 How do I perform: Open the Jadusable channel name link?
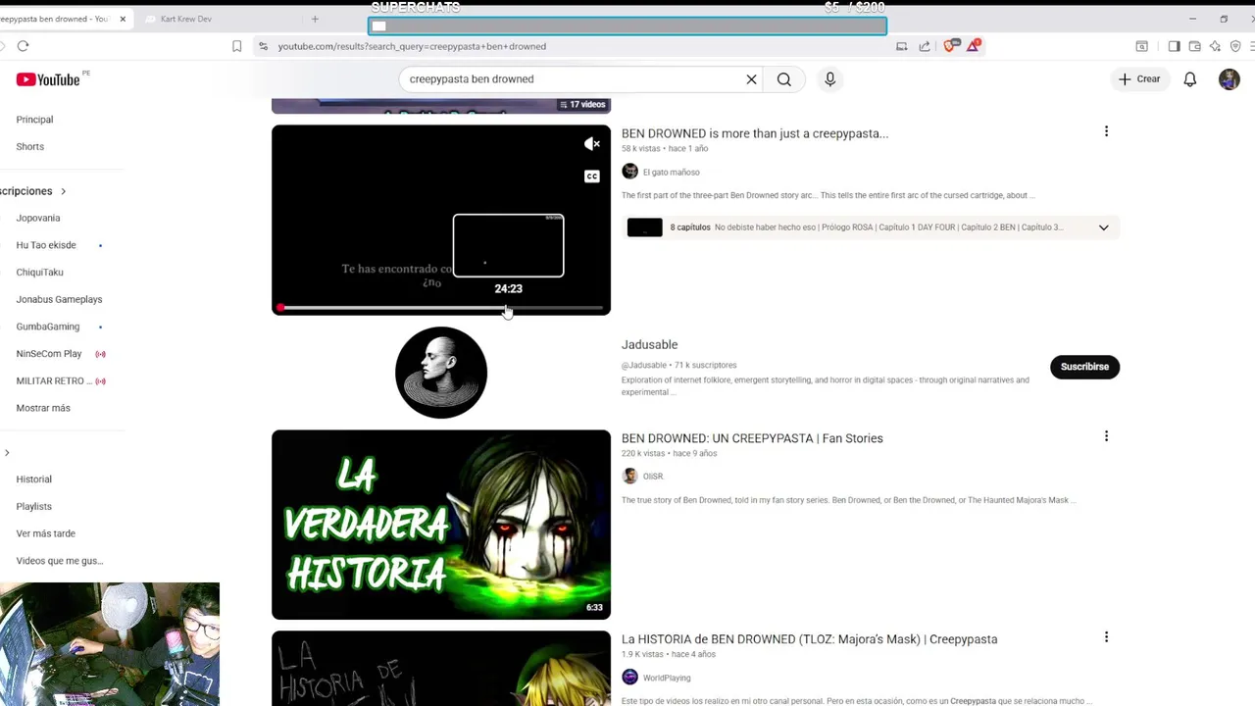[649, 345]
